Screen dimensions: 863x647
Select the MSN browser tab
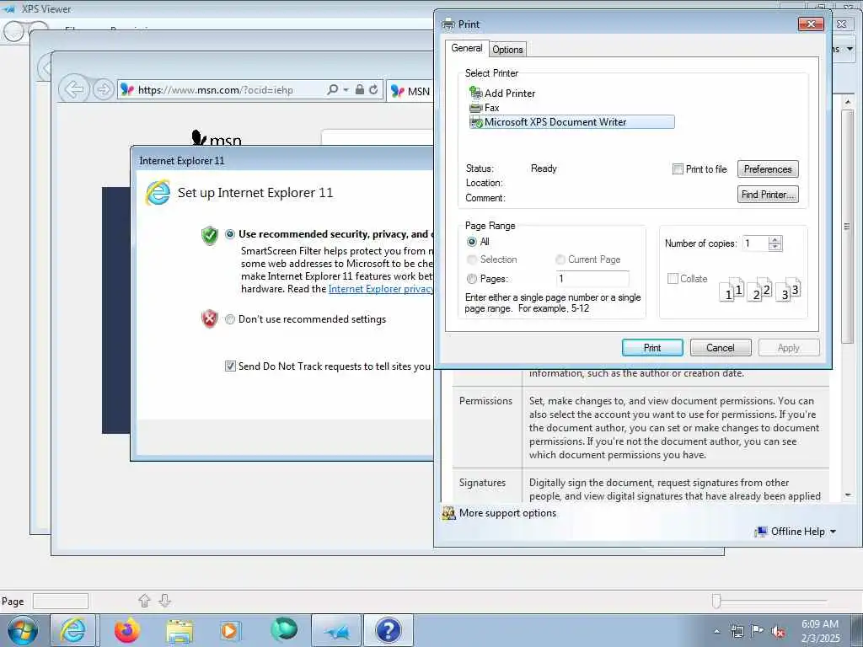410,91
